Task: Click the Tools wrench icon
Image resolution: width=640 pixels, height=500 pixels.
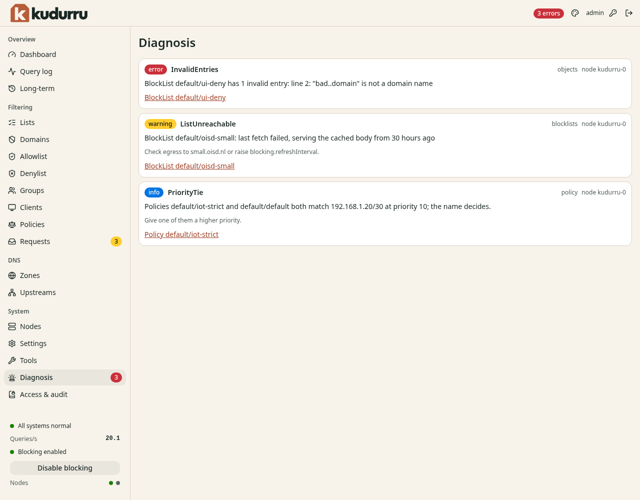Action: 12,360
